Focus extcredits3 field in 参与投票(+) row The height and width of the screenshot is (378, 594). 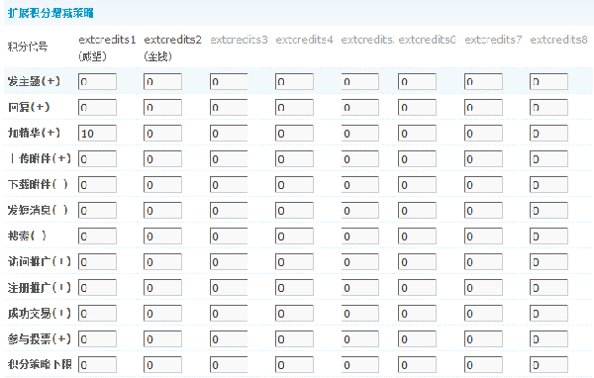[230, 339]
